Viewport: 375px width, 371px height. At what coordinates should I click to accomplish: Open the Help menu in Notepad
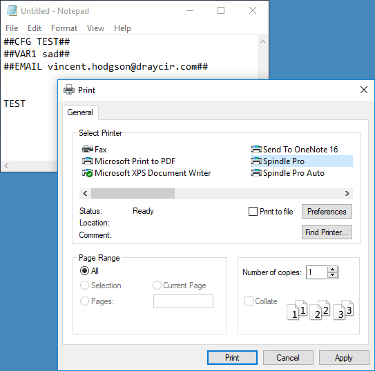(x=122, y=28)
